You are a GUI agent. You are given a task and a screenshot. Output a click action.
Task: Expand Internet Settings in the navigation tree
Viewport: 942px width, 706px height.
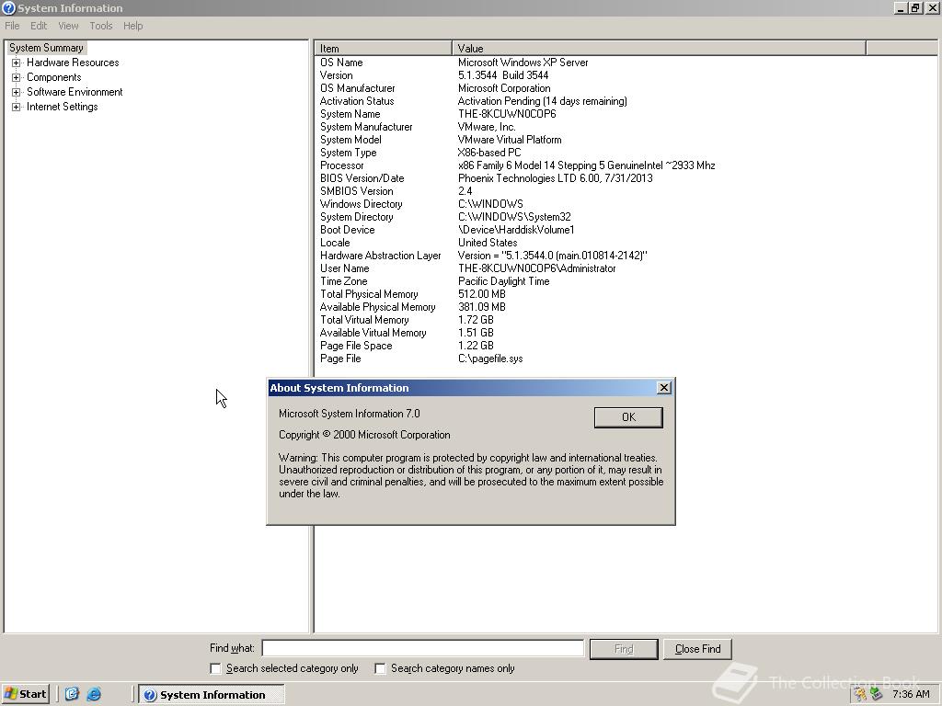pyautogui.click(x=16, y=107)
